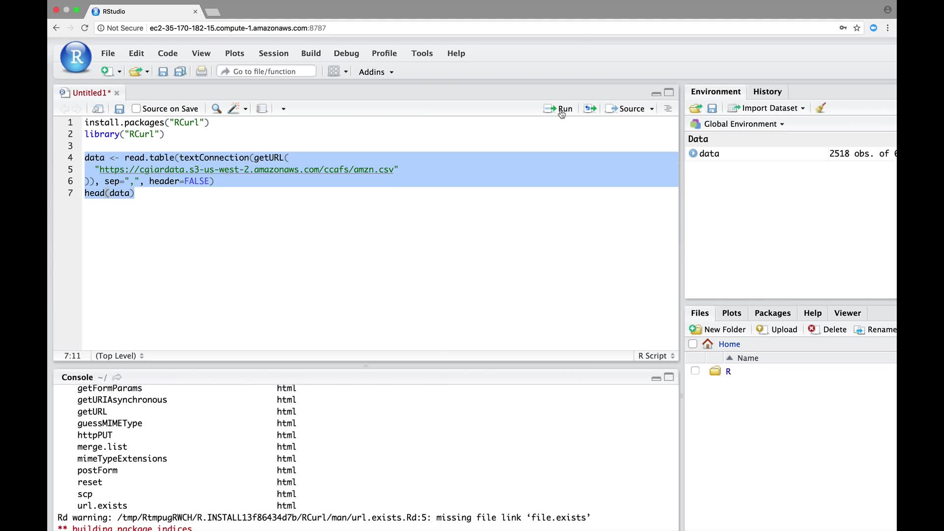Screen dimensions: 944x531
Task: Enable the Source on Save checkbox
Action: point(136,109)
